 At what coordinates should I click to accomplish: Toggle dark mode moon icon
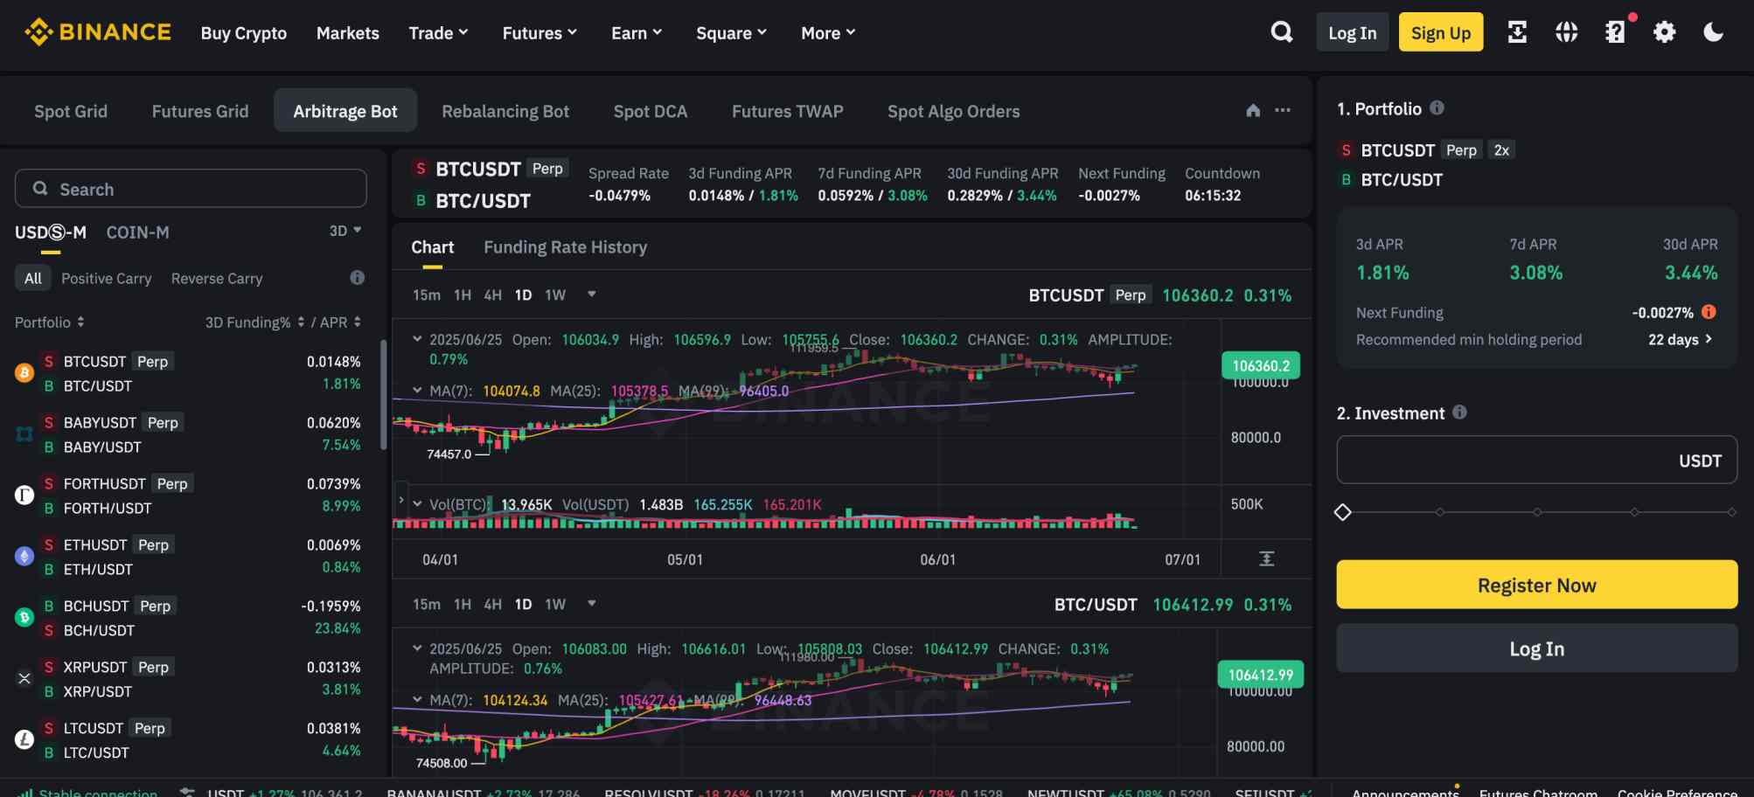tap(1713, 32)
